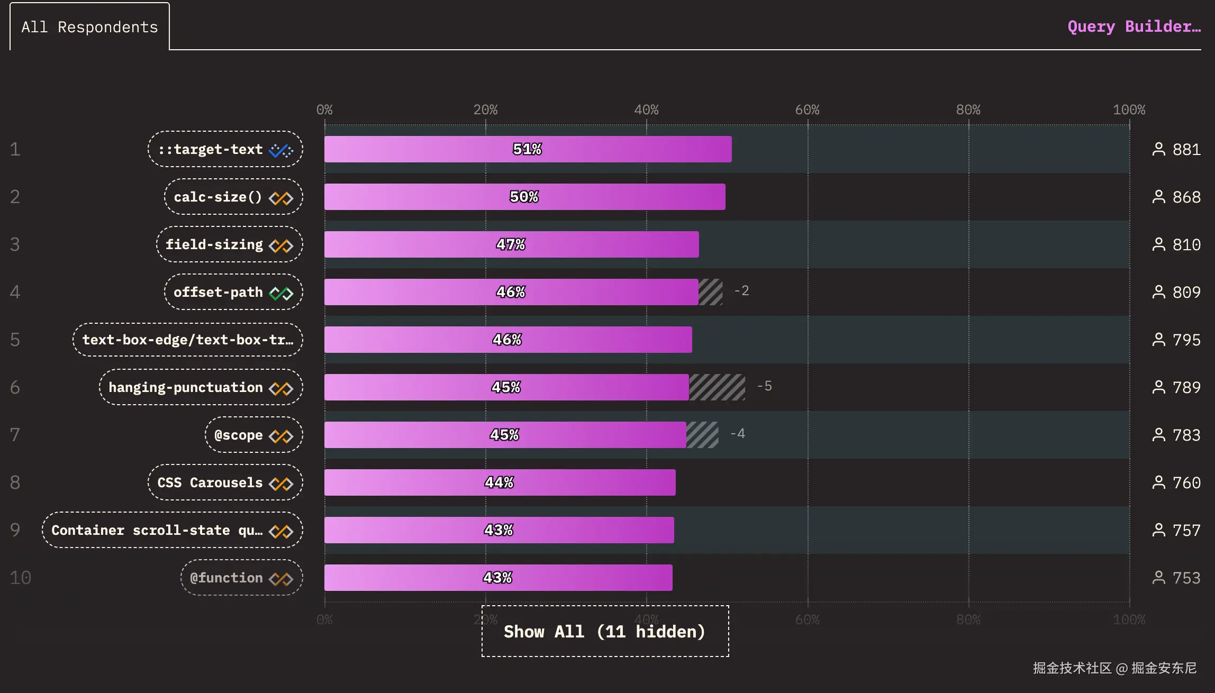
Task: Click the green diamond icon next to offset-path
Action: pos(281,293)
